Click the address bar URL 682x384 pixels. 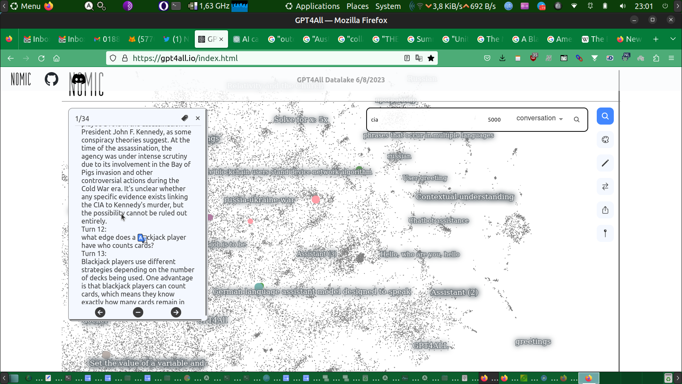[x=185, y=58]
